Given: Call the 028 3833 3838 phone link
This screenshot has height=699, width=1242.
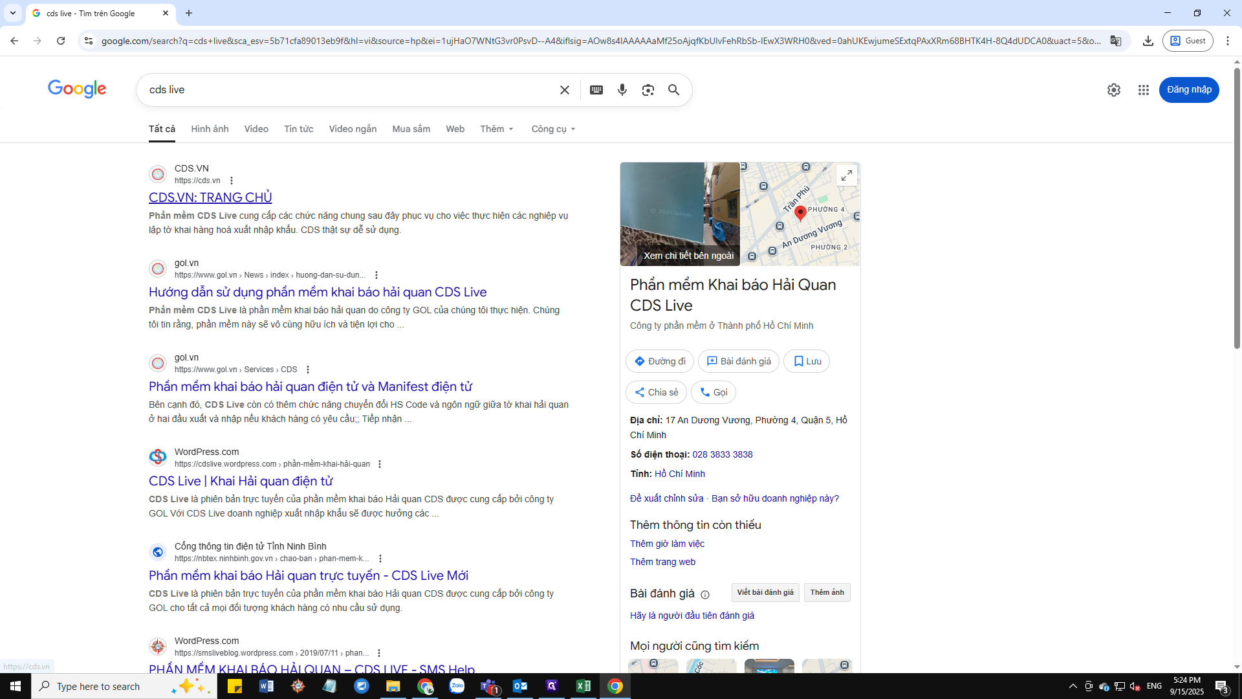Looking at the screenshot, I should pos(722,454).
